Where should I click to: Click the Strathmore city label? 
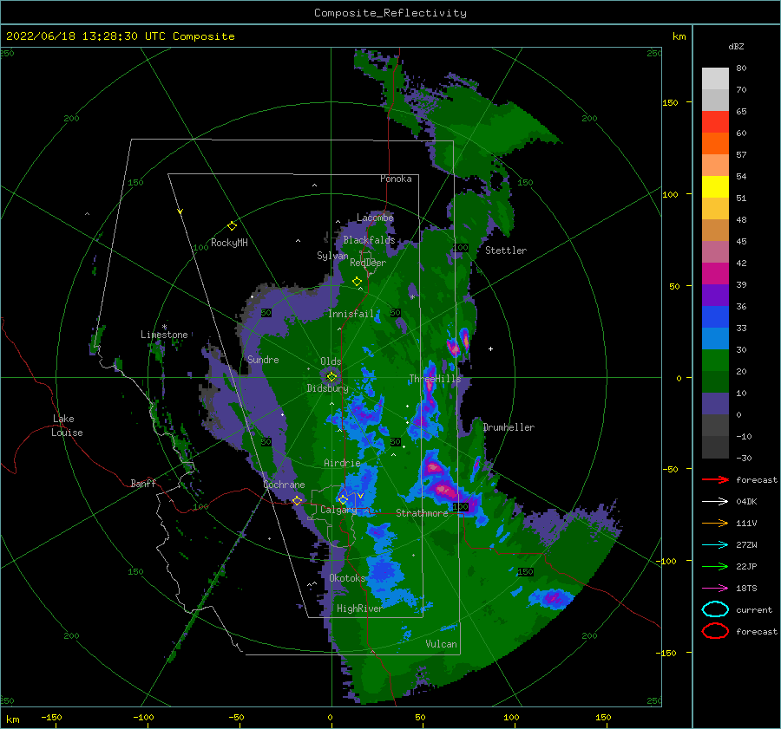pyautogui.click(x=422, y=513)
